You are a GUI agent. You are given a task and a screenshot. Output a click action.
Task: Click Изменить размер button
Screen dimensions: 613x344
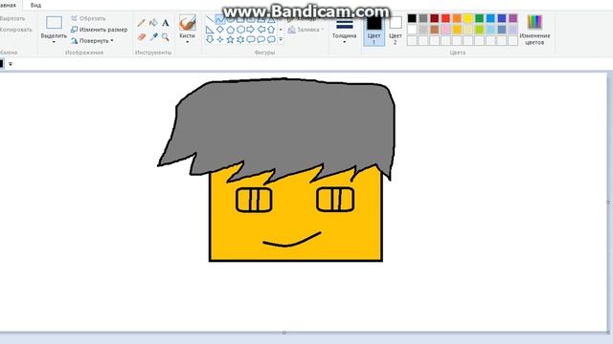click(x=100, y=30)
